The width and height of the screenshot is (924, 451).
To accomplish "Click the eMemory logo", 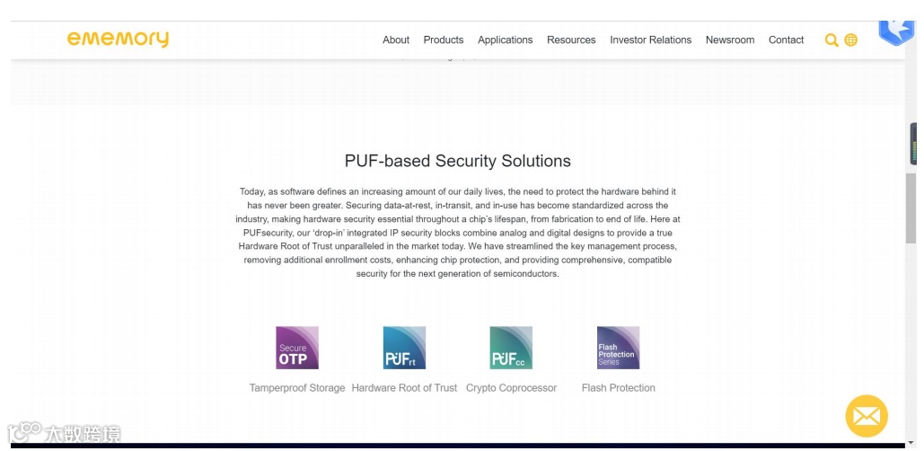I will tap(118, 40).
